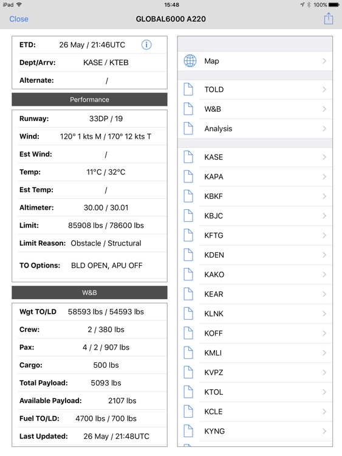Tap the Temp value 11°C / 32°C
The image size is (342, 456).
pos(106,172)
